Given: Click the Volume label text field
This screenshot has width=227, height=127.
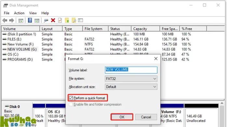Looking at the screenshot, I should [x=131, y=70].
